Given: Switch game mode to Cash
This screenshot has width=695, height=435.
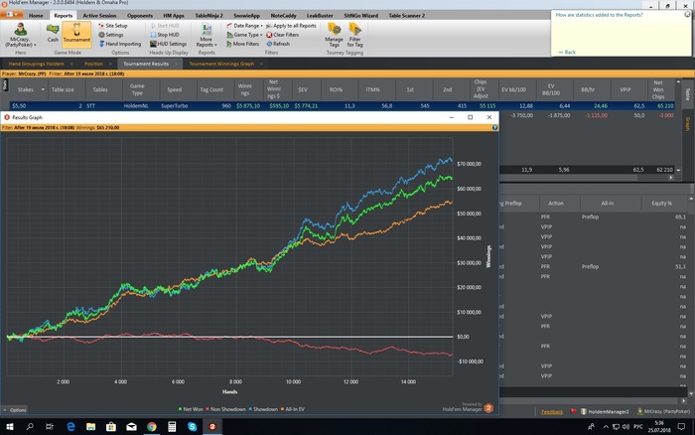Looking at the screenshot, I should click(x=53, y=33).
